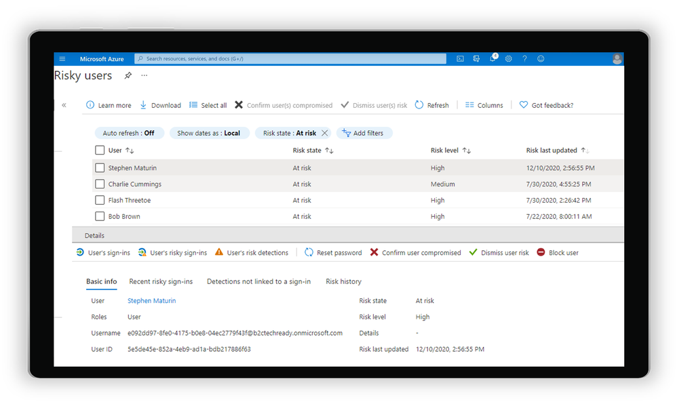Click the 7/22/2020, 8:00:11 AM date cell
677x402 pixels.
(x=559, y=216)
